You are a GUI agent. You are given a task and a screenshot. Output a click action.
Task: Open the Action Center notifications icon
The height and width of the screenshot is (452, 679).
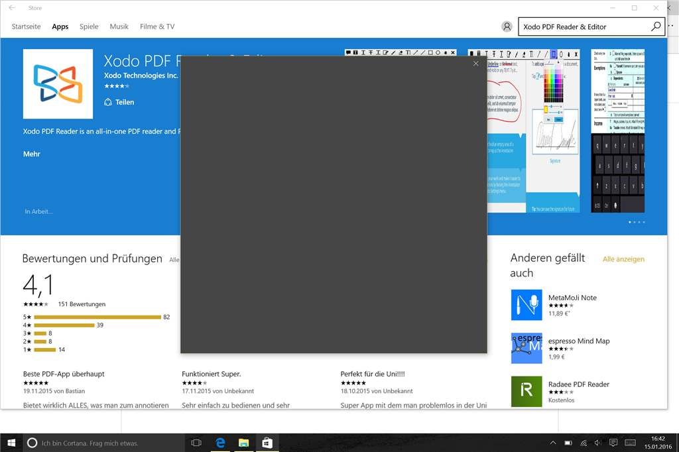tap(613, 443)
